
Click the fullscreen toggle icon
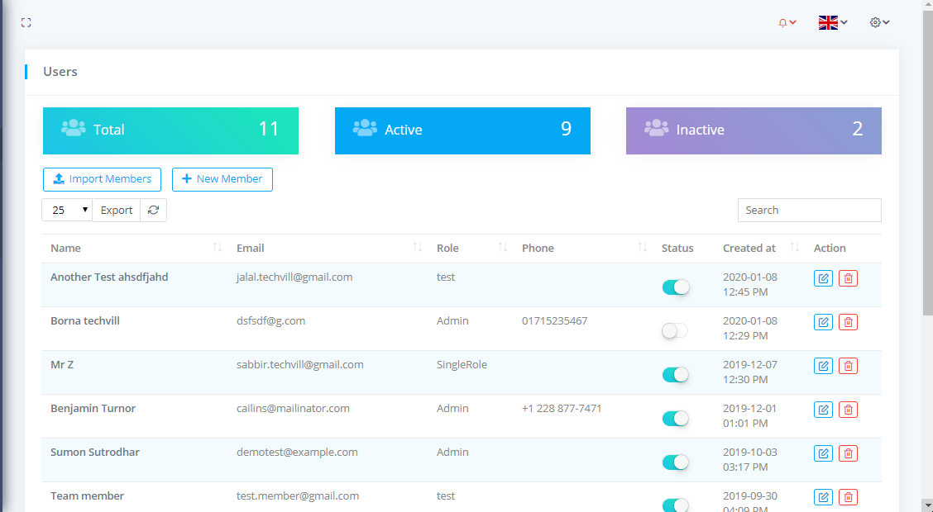pos(26,23)
